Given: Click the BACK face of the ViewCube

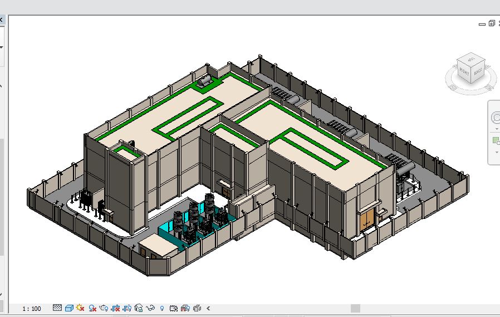Looking at the screenshot, I should (x=478, y=71).
